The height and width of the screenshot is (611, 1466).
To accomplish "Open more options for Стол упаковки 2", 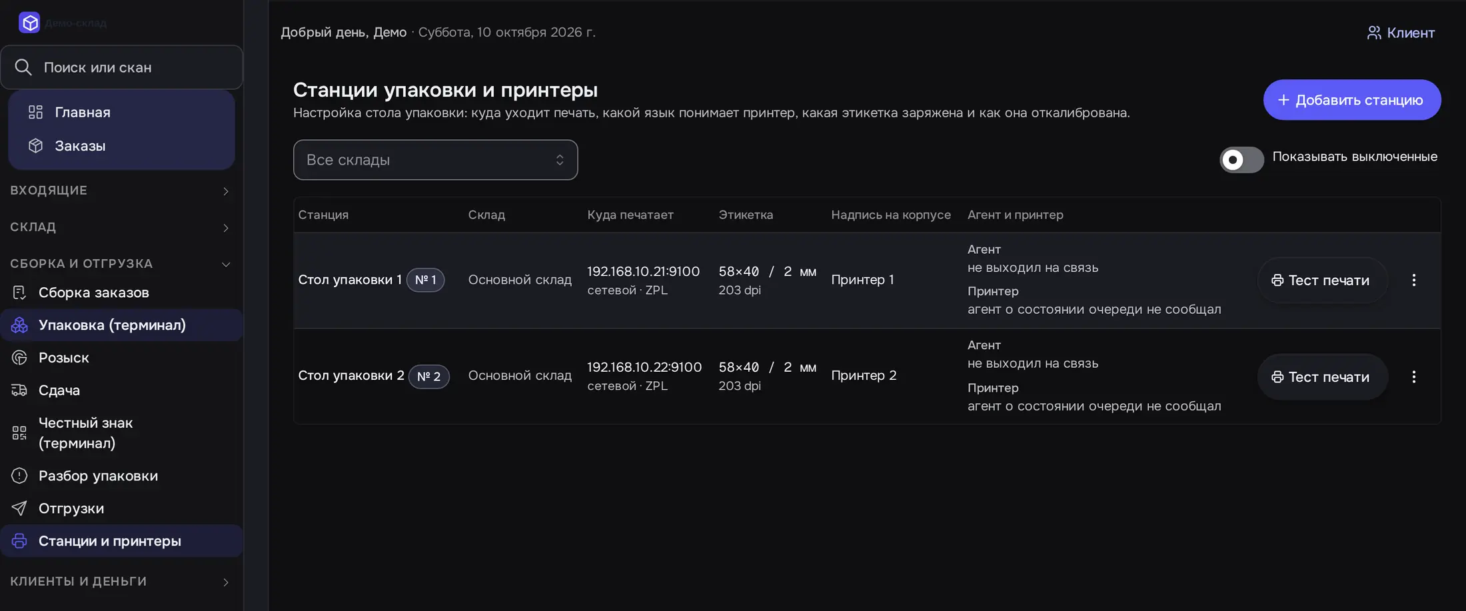I will click(1413, 376).
